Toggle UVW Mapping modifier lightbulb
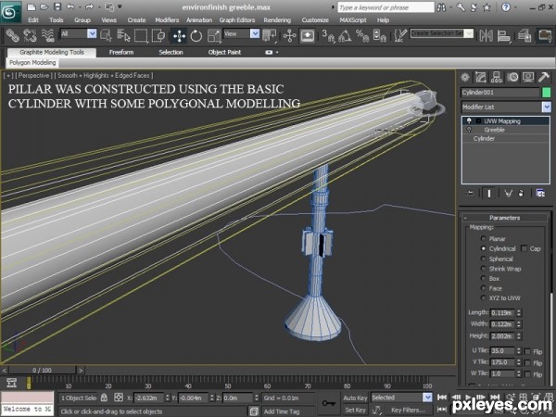 [469, 120]
